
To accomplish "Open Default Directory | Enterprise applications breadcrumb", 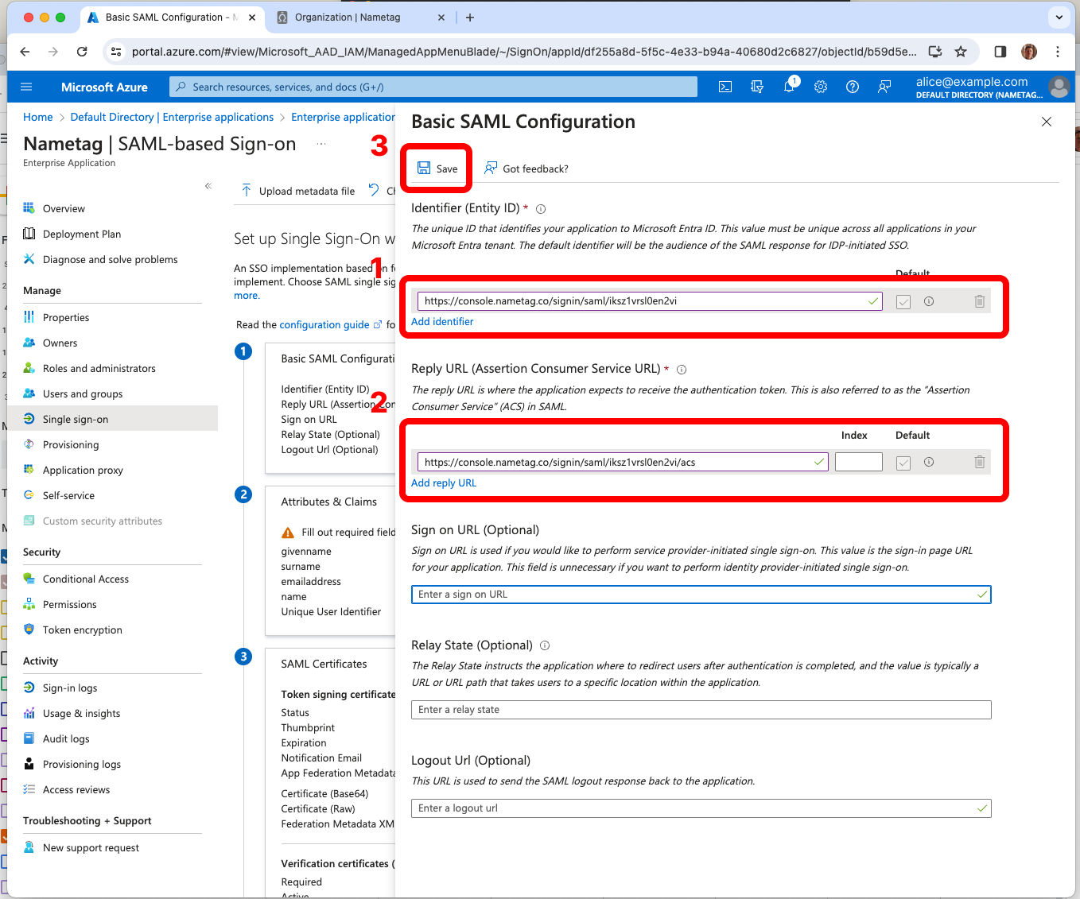I will click(x=172, y=117).
